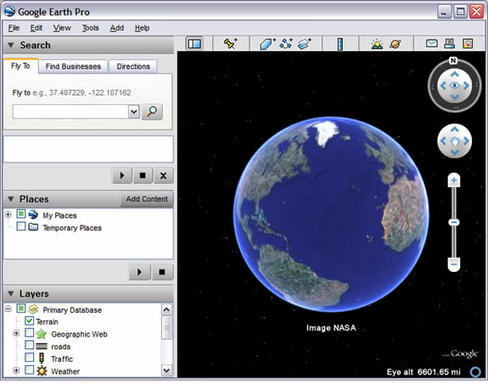Move left using the hand joystick arrow
This screenshot has width=488, height=383.
[x=443, y=141]
